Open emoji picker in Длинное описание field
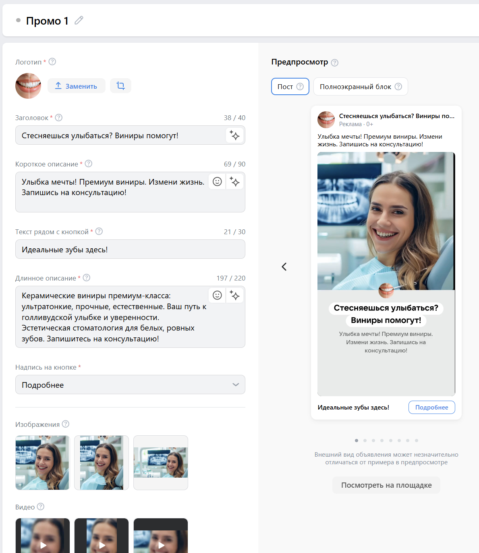Screen dimensions: 479x553 [217, 295]
